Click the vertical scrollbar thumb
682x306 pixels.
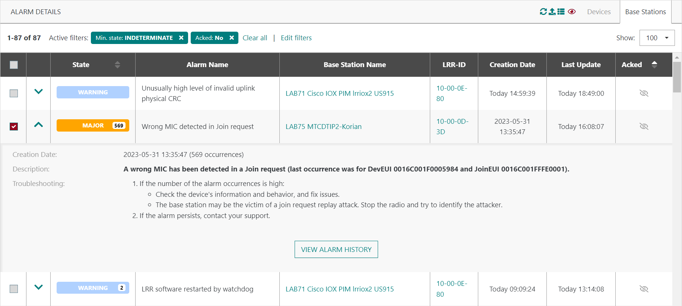[x=677, y=77]
